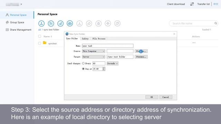
Task: Click the grayed download toolbar icon
Action: (79, 23)
